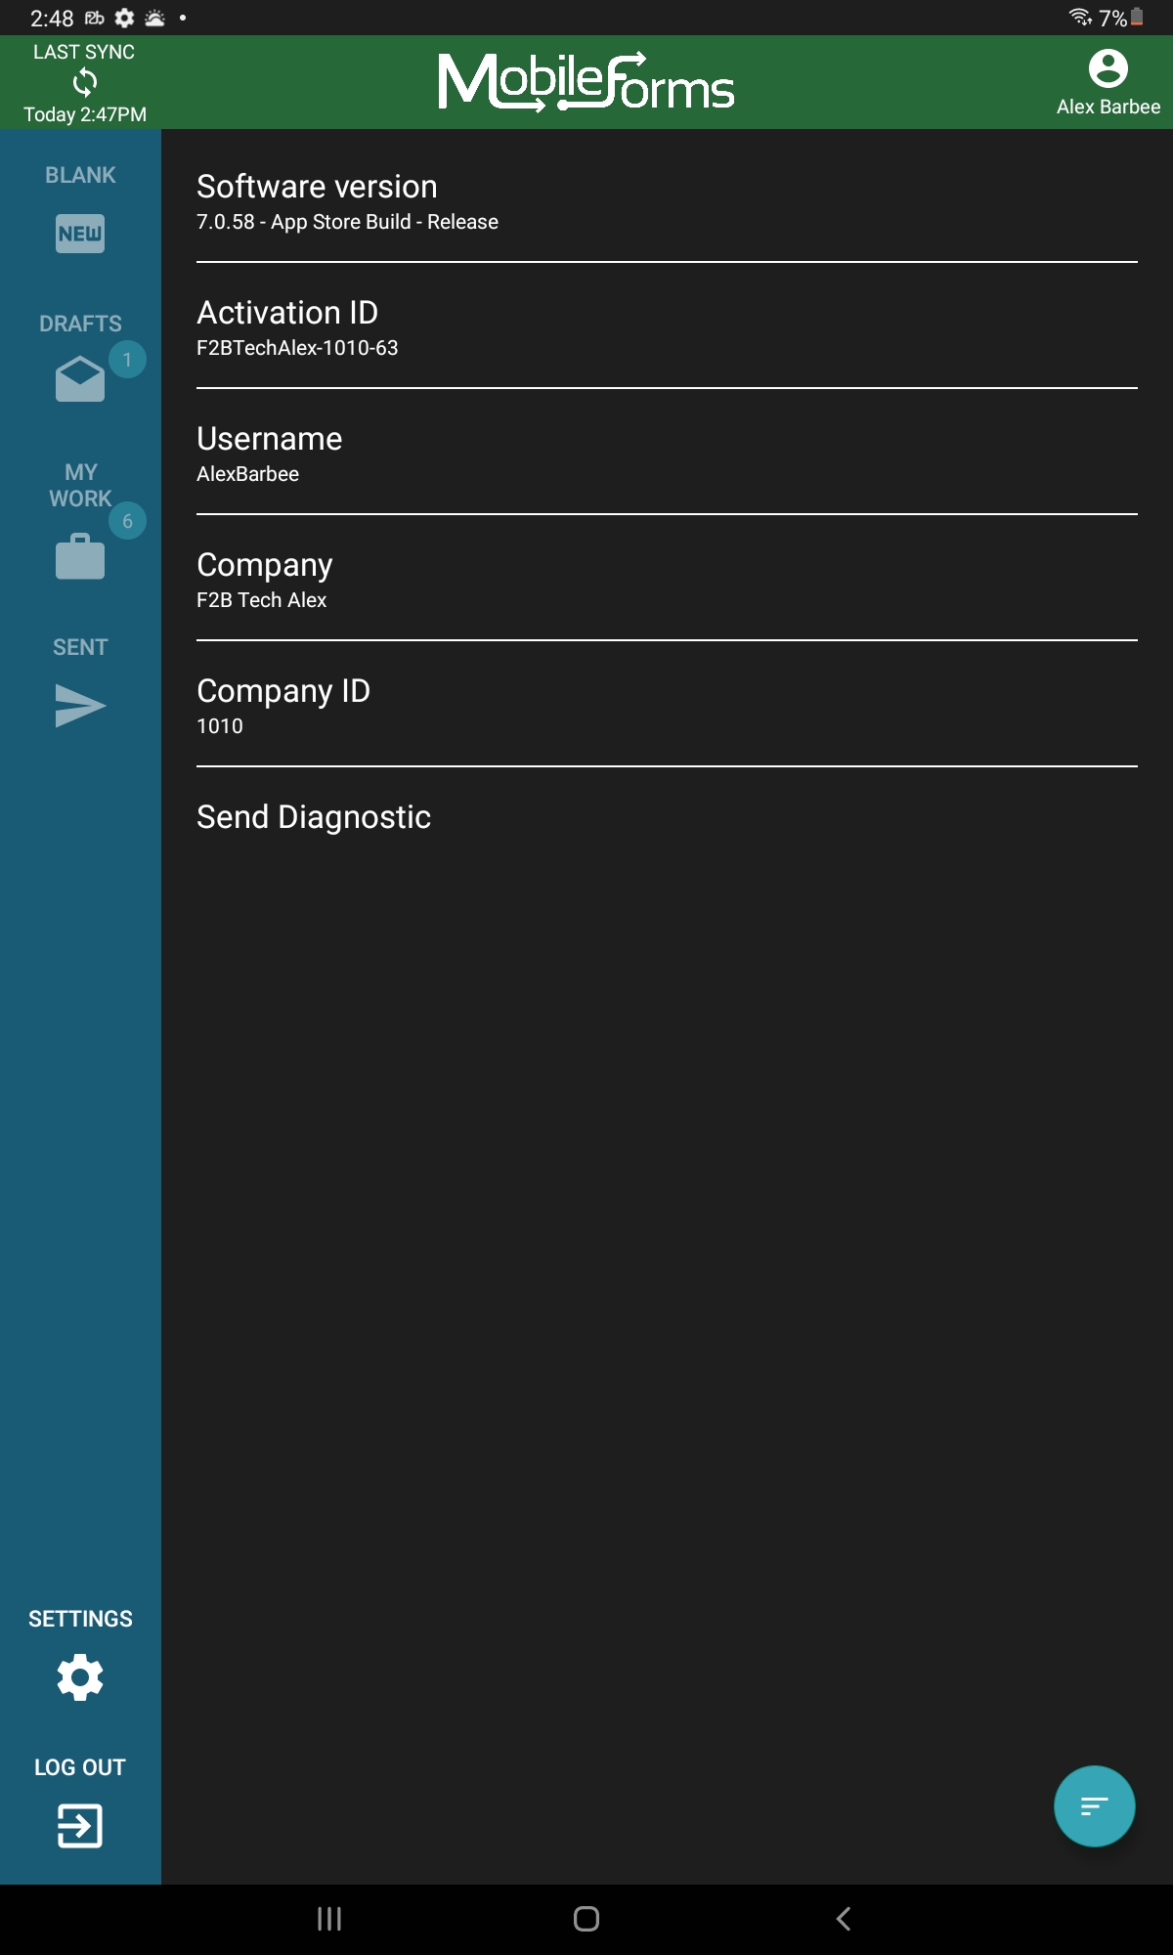Tap the LAST SYNC label

pos(84,52)
